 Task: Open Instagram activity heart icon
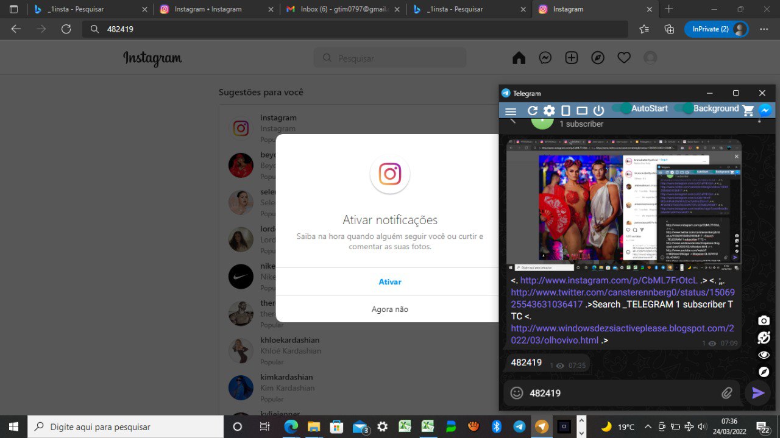click(624, 58)
